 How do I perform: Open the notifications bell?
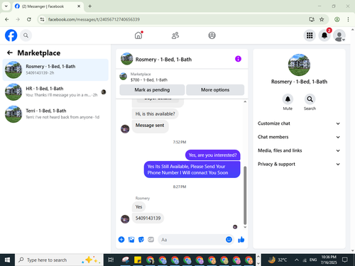click(x=324, y=35)
